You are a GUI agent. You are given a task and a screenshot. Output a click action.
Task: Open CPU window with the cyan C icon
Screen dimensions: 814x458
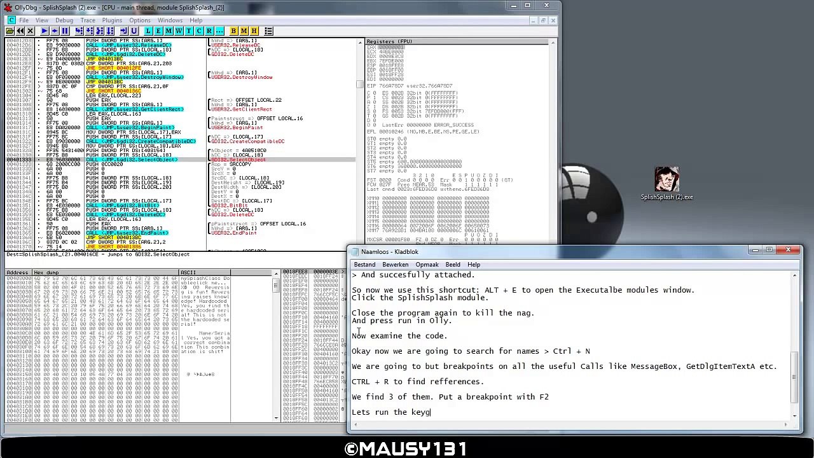point(199,31)
